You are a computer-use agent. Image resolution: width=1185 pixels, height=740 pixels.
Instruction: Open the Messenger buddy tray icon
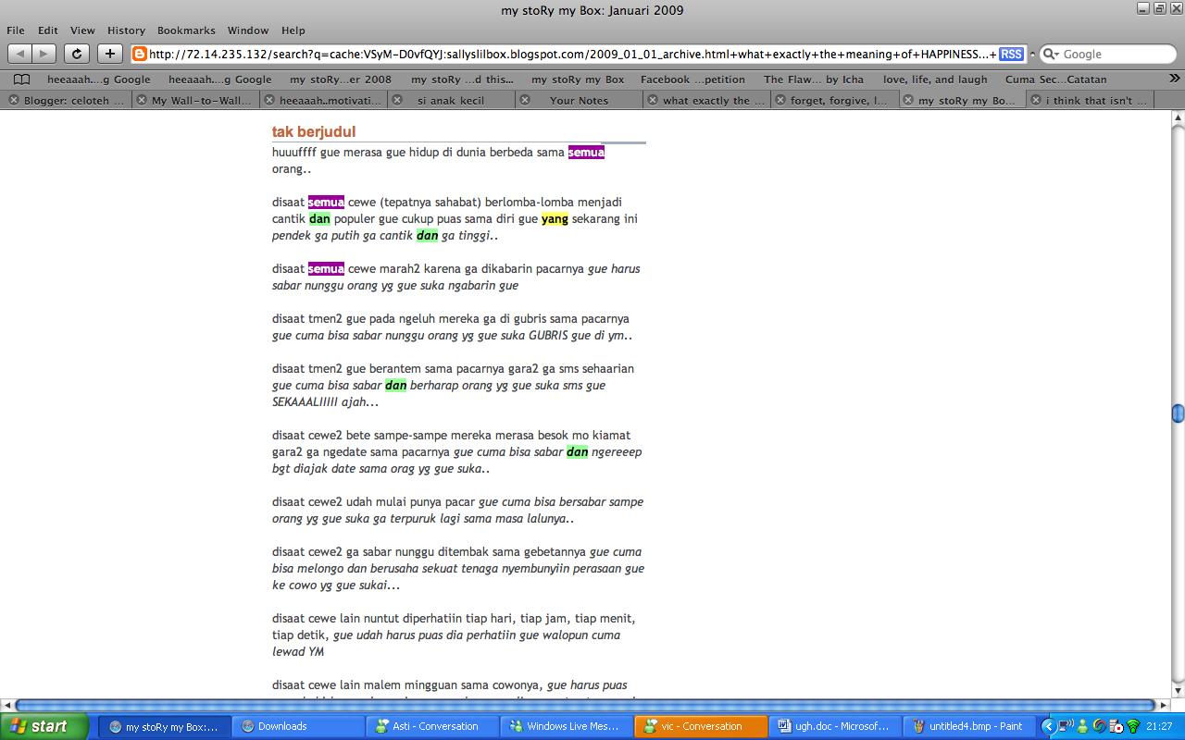1082,726
